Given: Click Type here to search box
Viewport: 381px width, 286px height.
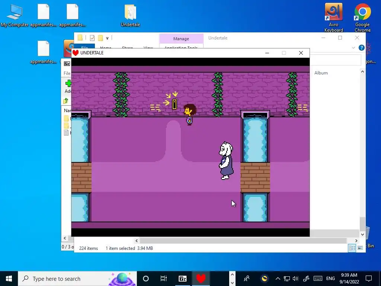Looking at the screenshot, I should 77,279.
